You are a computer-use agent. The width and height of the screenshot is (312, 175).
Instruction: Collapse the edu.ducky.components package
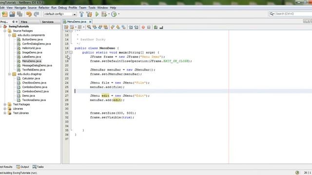9,35
